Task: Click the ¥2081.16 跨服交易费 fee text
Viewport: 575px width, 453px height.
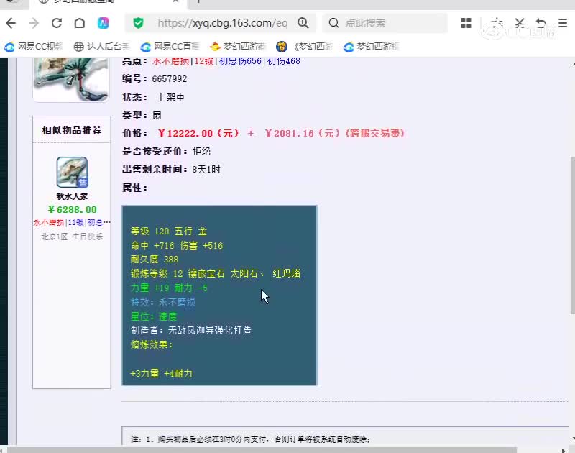Action: [x=334, y=133]
